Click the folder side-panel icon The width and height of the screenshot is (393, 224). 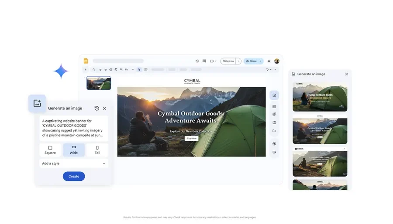[x=274, y=131]
